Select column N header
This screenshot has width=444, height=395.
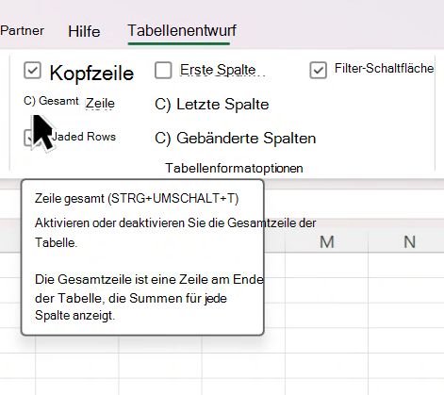(x=409, y=242)
